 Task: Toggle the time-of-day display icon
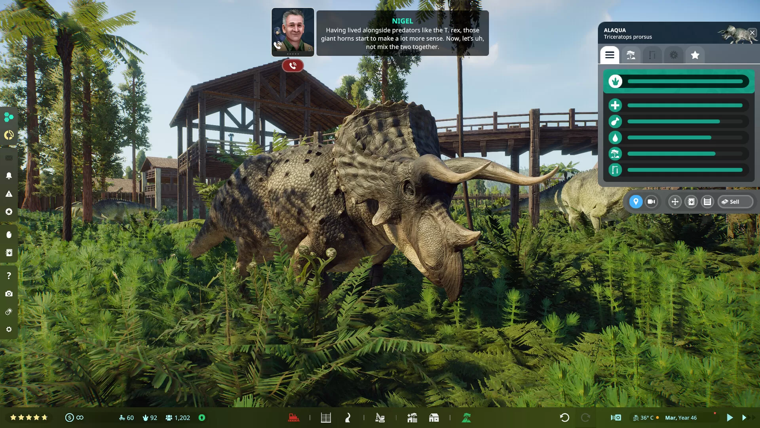[x=9, y=312]
